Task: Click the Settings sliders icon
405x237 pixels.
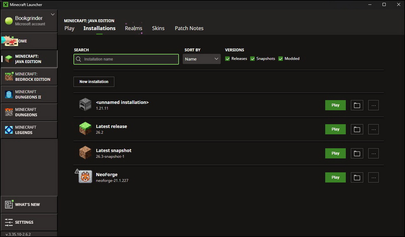Action: point(9,222)
